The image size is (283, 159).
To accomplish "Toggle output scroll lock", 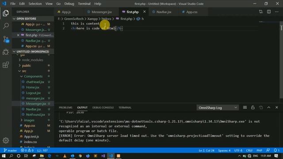I will pos(252,107).
